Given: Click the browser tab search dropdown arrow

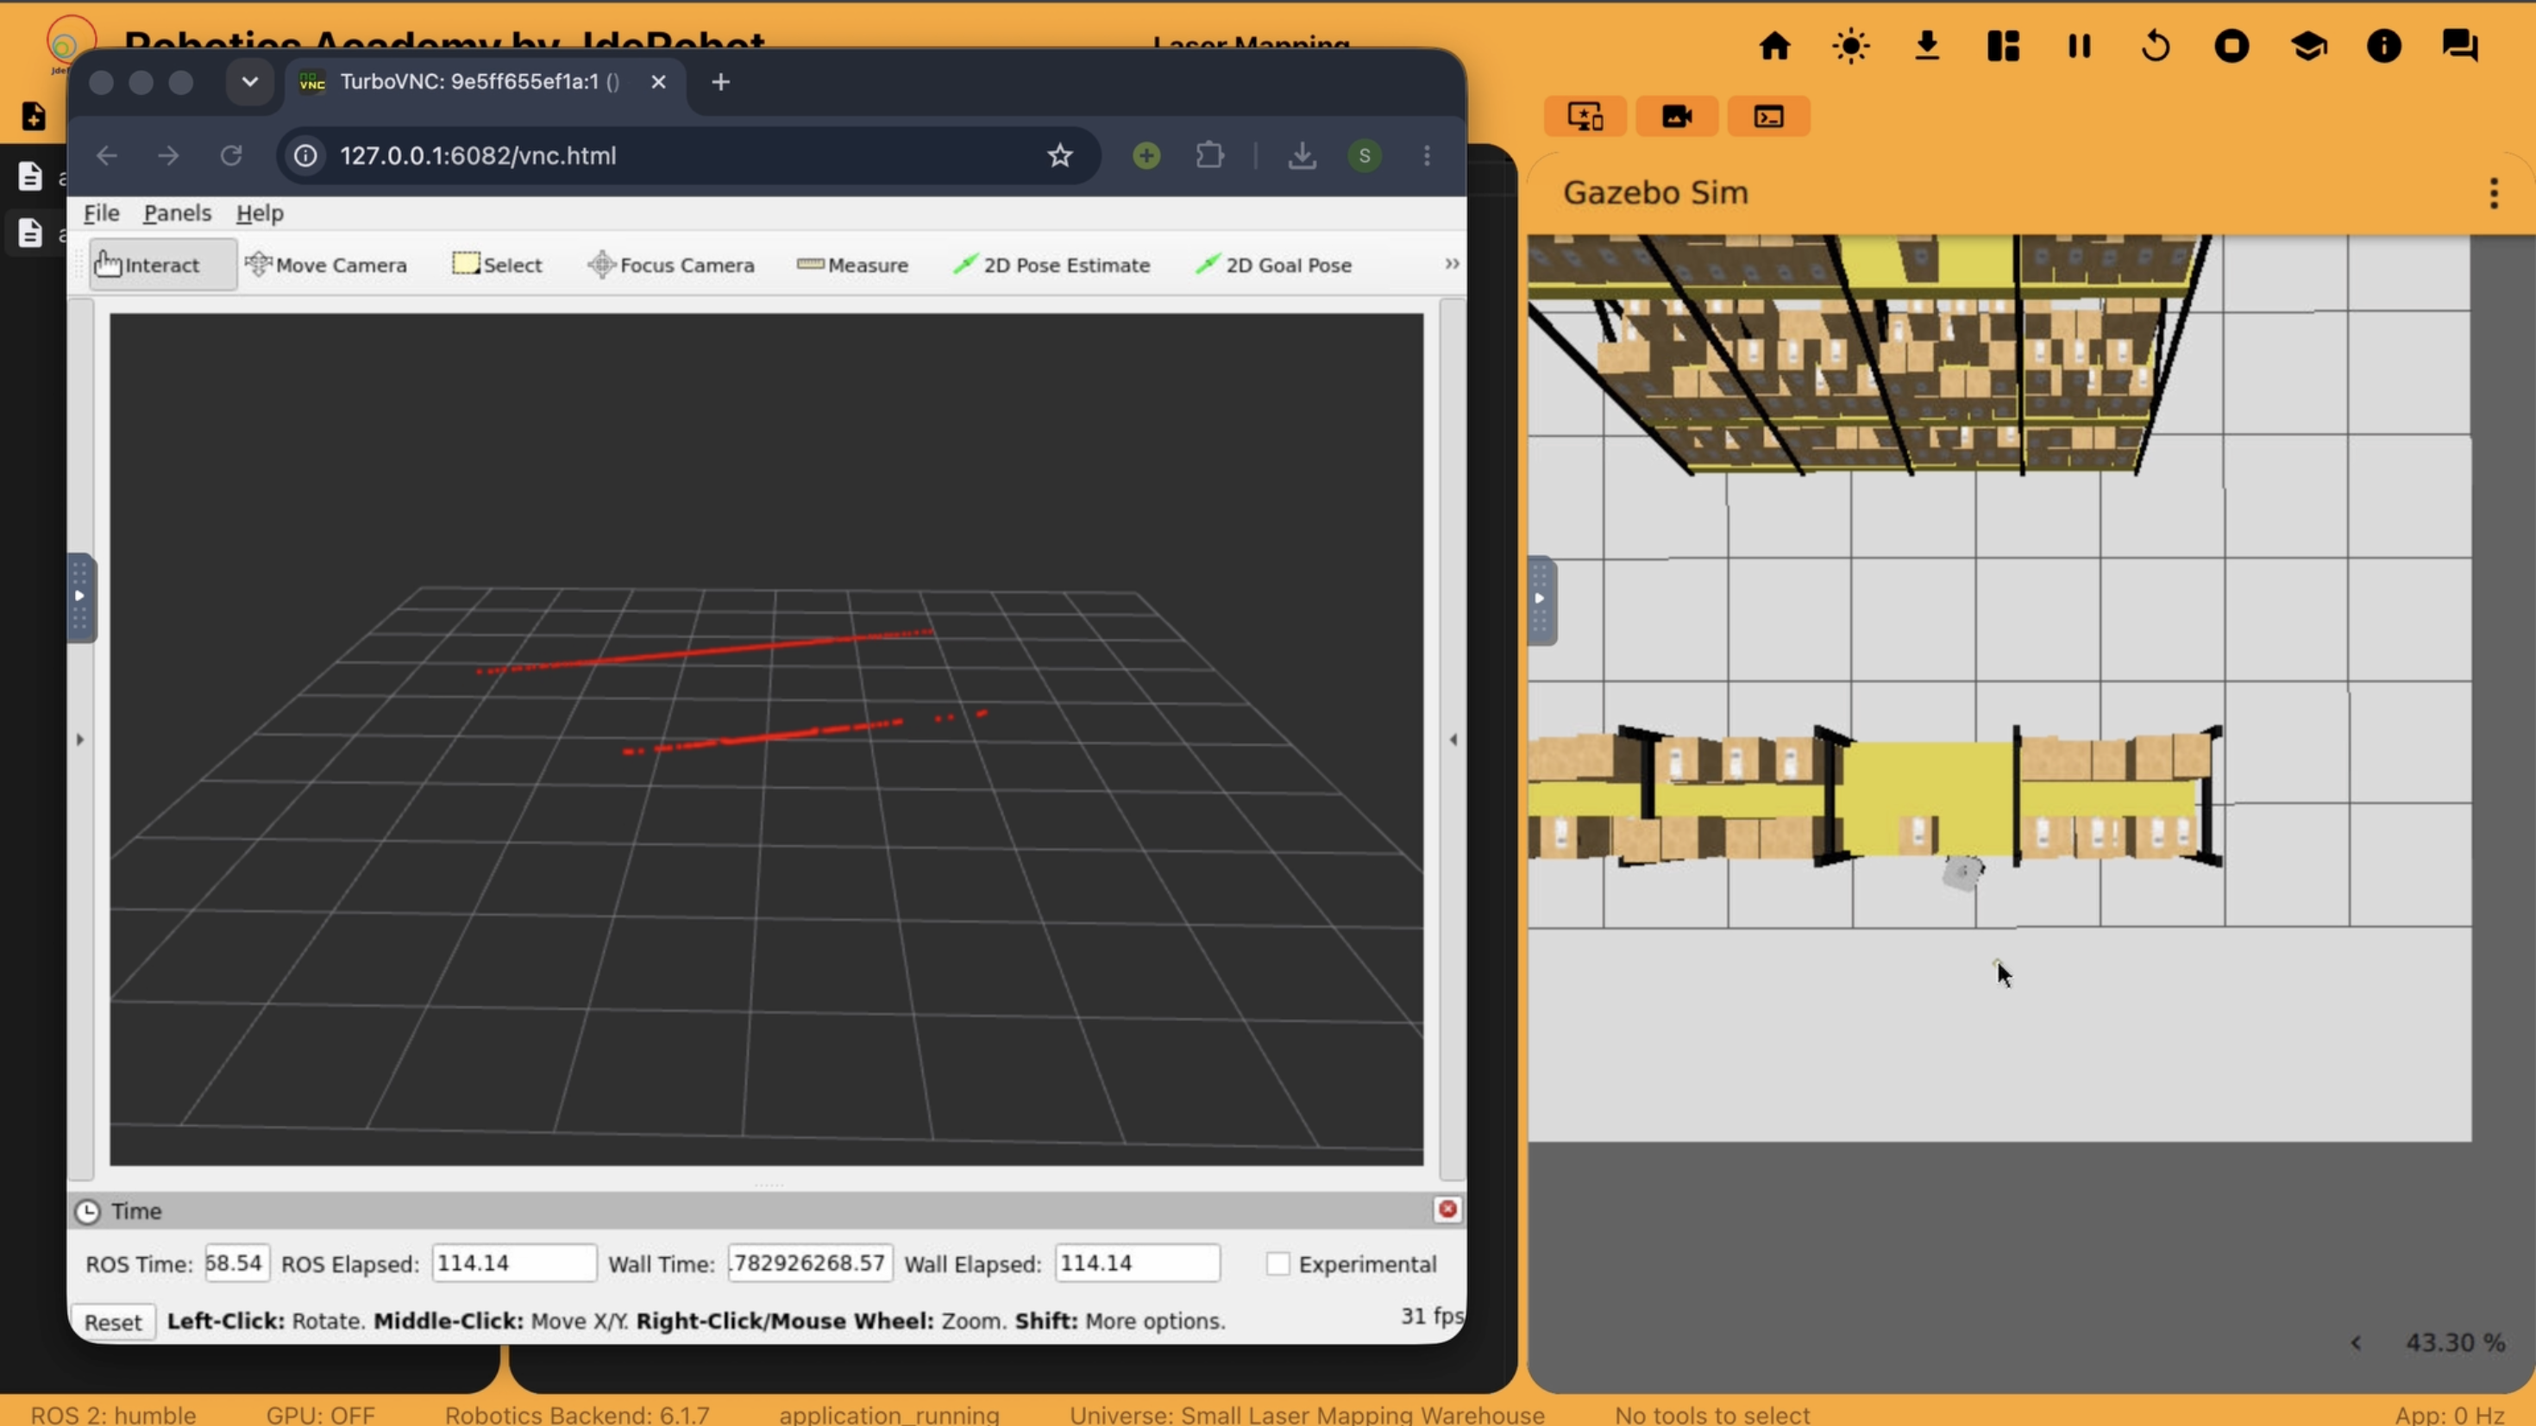Looking at the screenshot, I should tap(249, 82).
